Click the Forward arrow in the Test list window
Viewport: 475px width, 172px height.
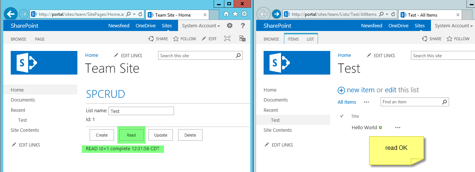point(277,14)
